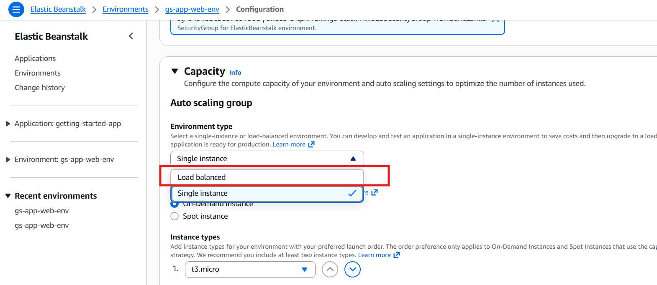Select the Spot instance radio button

pyautogui.click(x=175, y=216)
